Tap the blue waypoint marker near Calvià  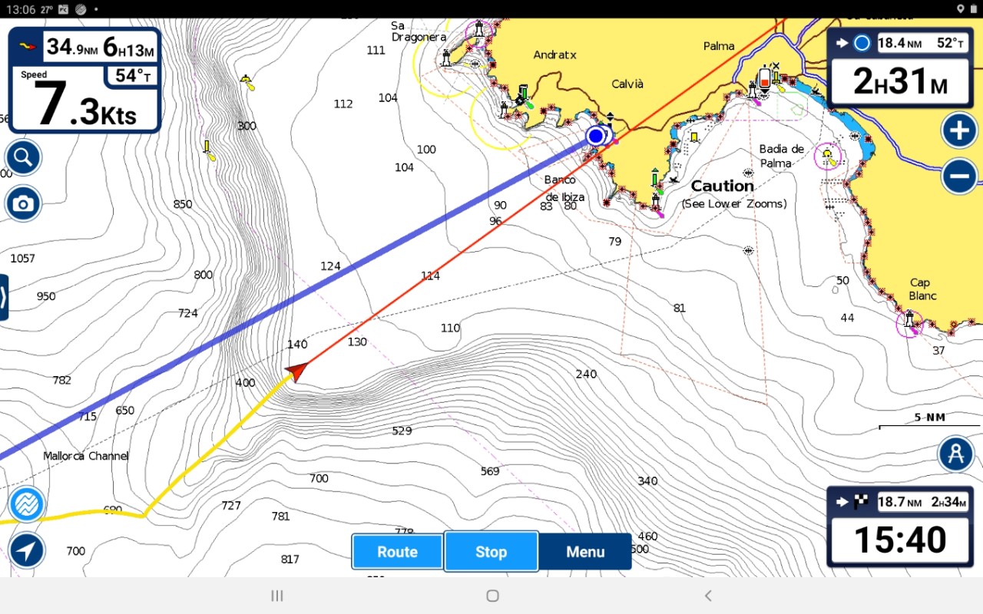[596, 137]
